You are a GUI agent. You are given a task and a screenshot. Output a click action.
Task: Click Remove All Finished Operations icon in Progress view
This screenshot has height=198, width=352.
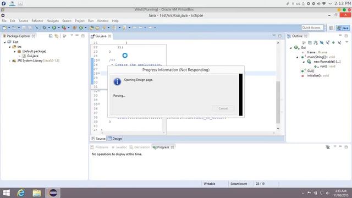click(x=328, y=147)
